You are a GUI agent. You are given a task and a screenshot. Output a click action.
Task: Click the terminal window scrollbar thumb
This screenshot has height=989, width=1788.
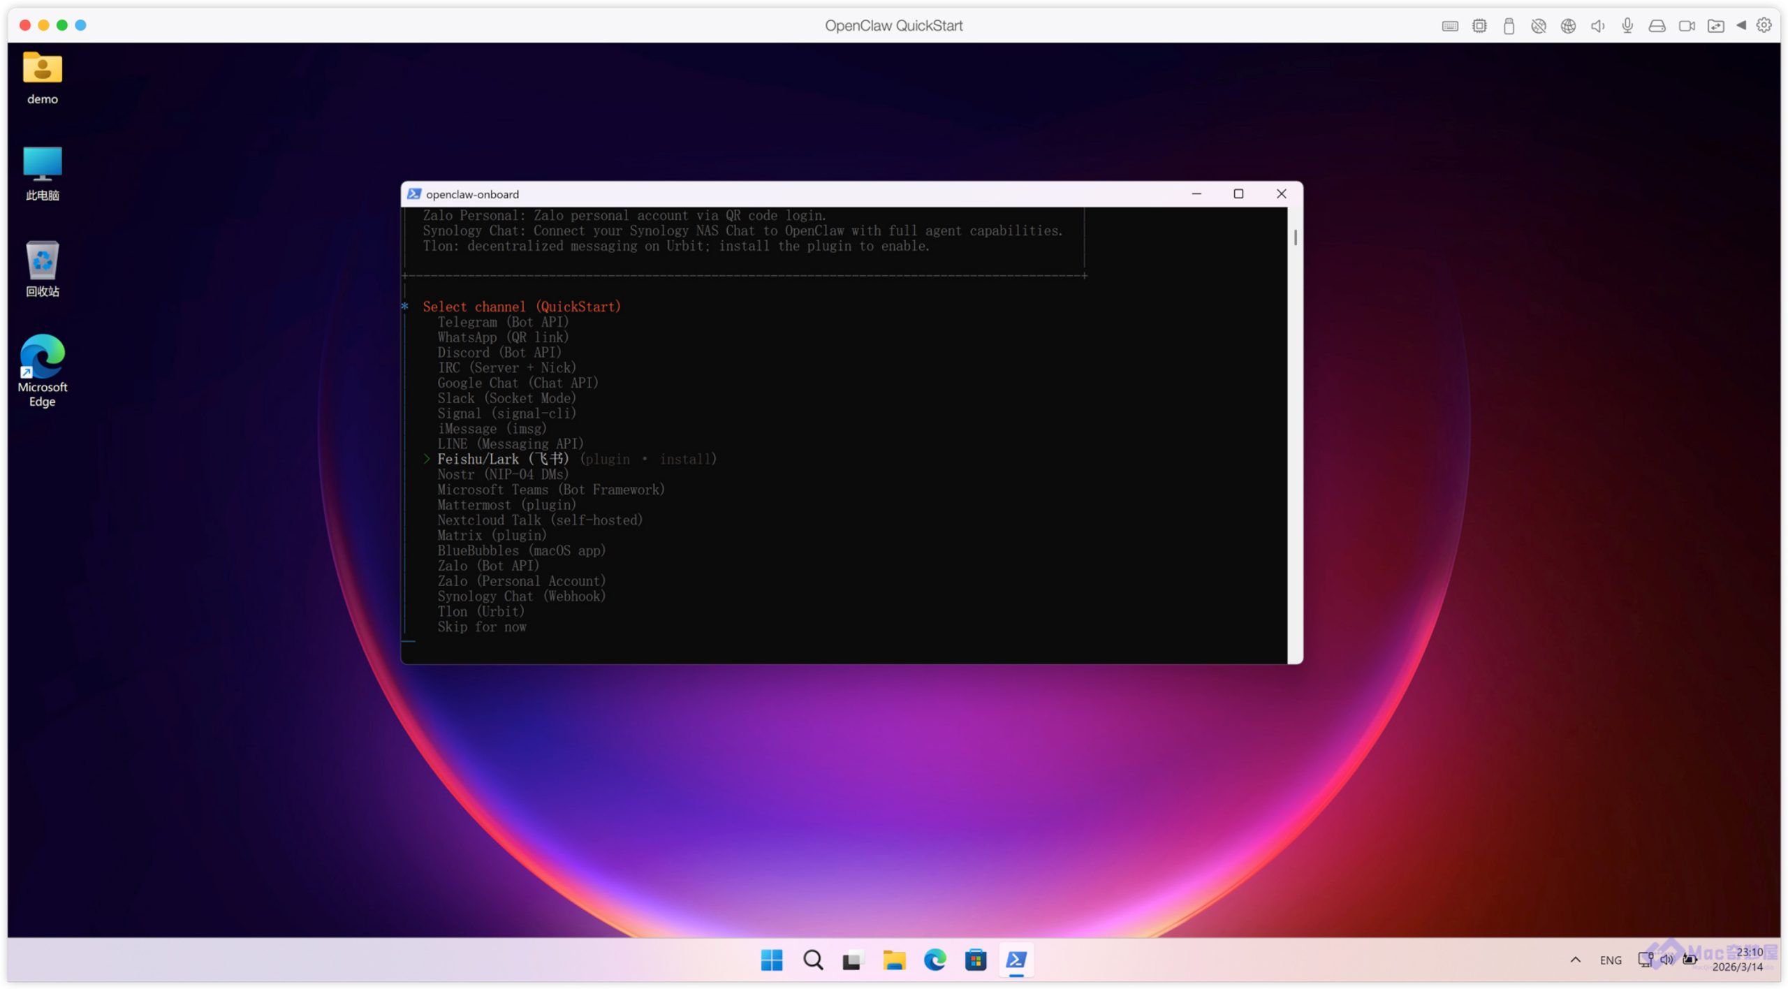point(1295,237)
